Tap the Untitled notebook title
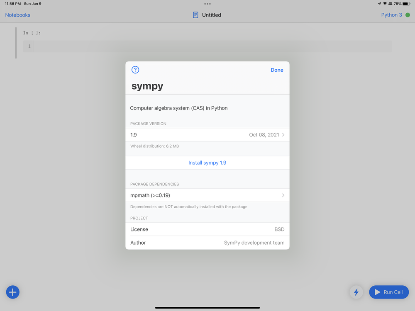The height and width of the screenshot is (311, 415). 212,15
